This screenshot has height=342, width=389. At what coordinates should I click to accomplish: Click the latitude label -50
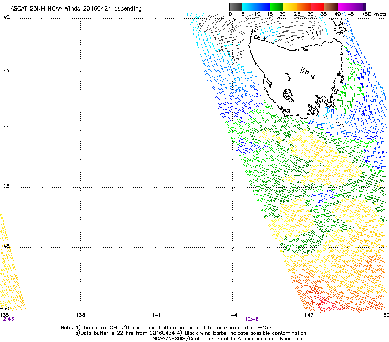pyautogui.click(x=5, y=308)
